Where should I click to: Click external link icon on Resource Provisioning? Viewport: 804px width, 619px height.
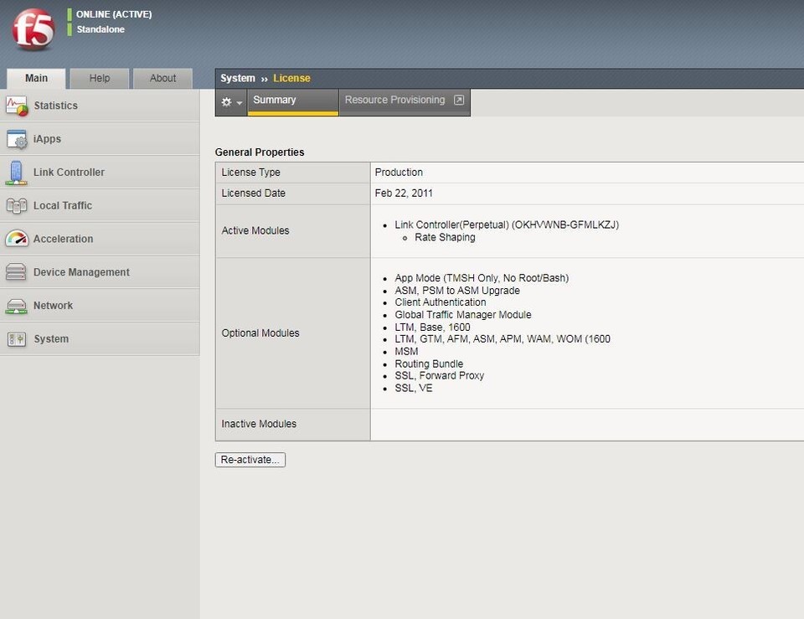pos(459,101)
